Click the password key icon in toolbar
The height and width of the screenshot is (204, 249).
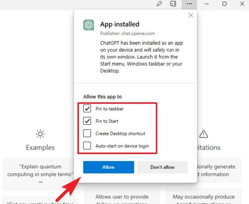159,4
